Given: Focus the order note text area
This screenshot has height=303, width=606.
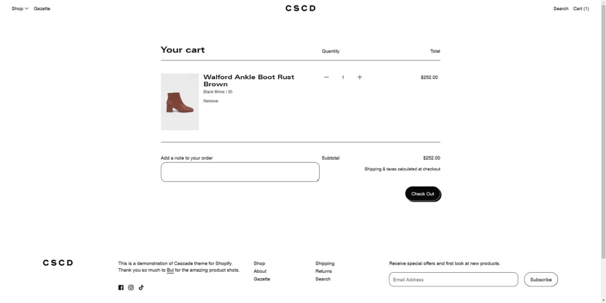Looking at the screenshot, I should coord(240,172).
